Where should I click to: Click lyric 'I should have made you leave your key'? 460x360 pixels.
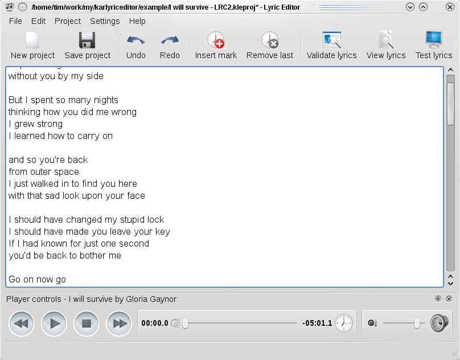[x=89, y=231]
